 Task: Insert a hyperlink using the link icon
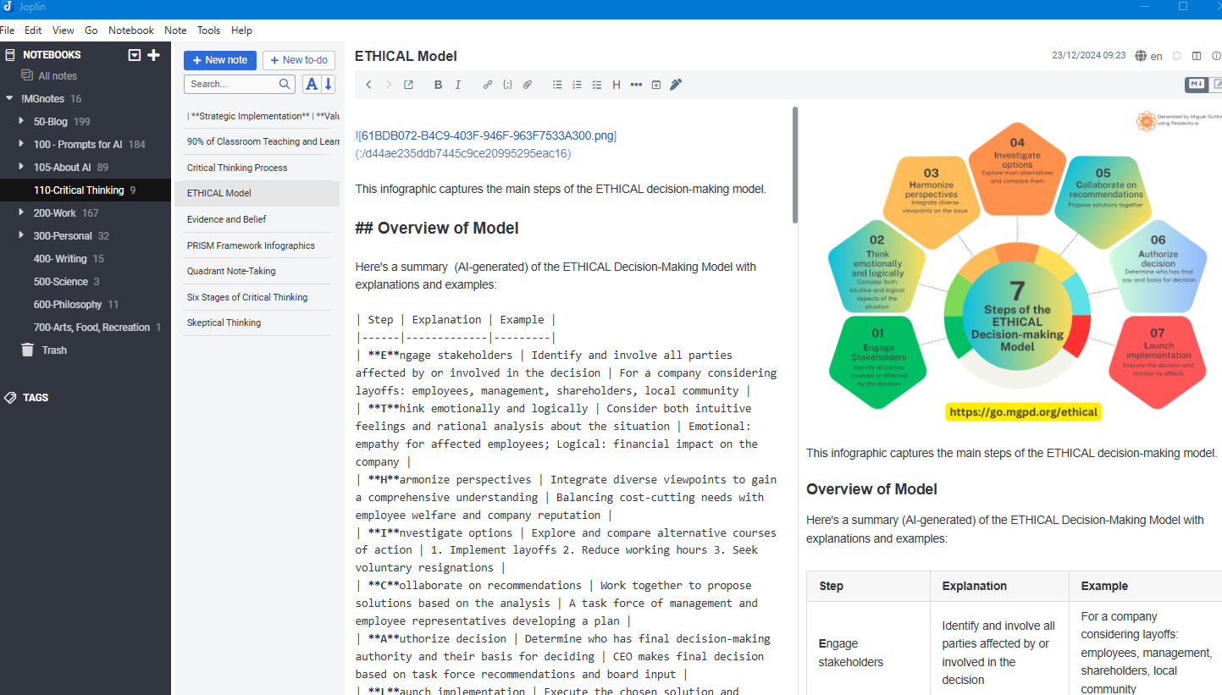[x=487, y=85]
